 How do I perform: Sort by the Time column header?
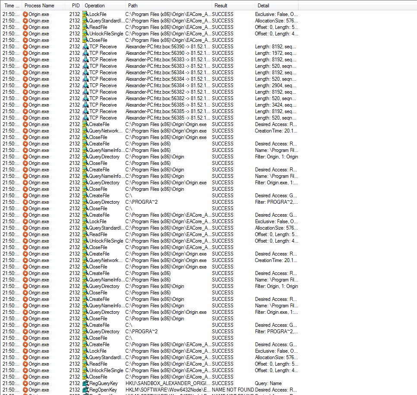[11, 6]
